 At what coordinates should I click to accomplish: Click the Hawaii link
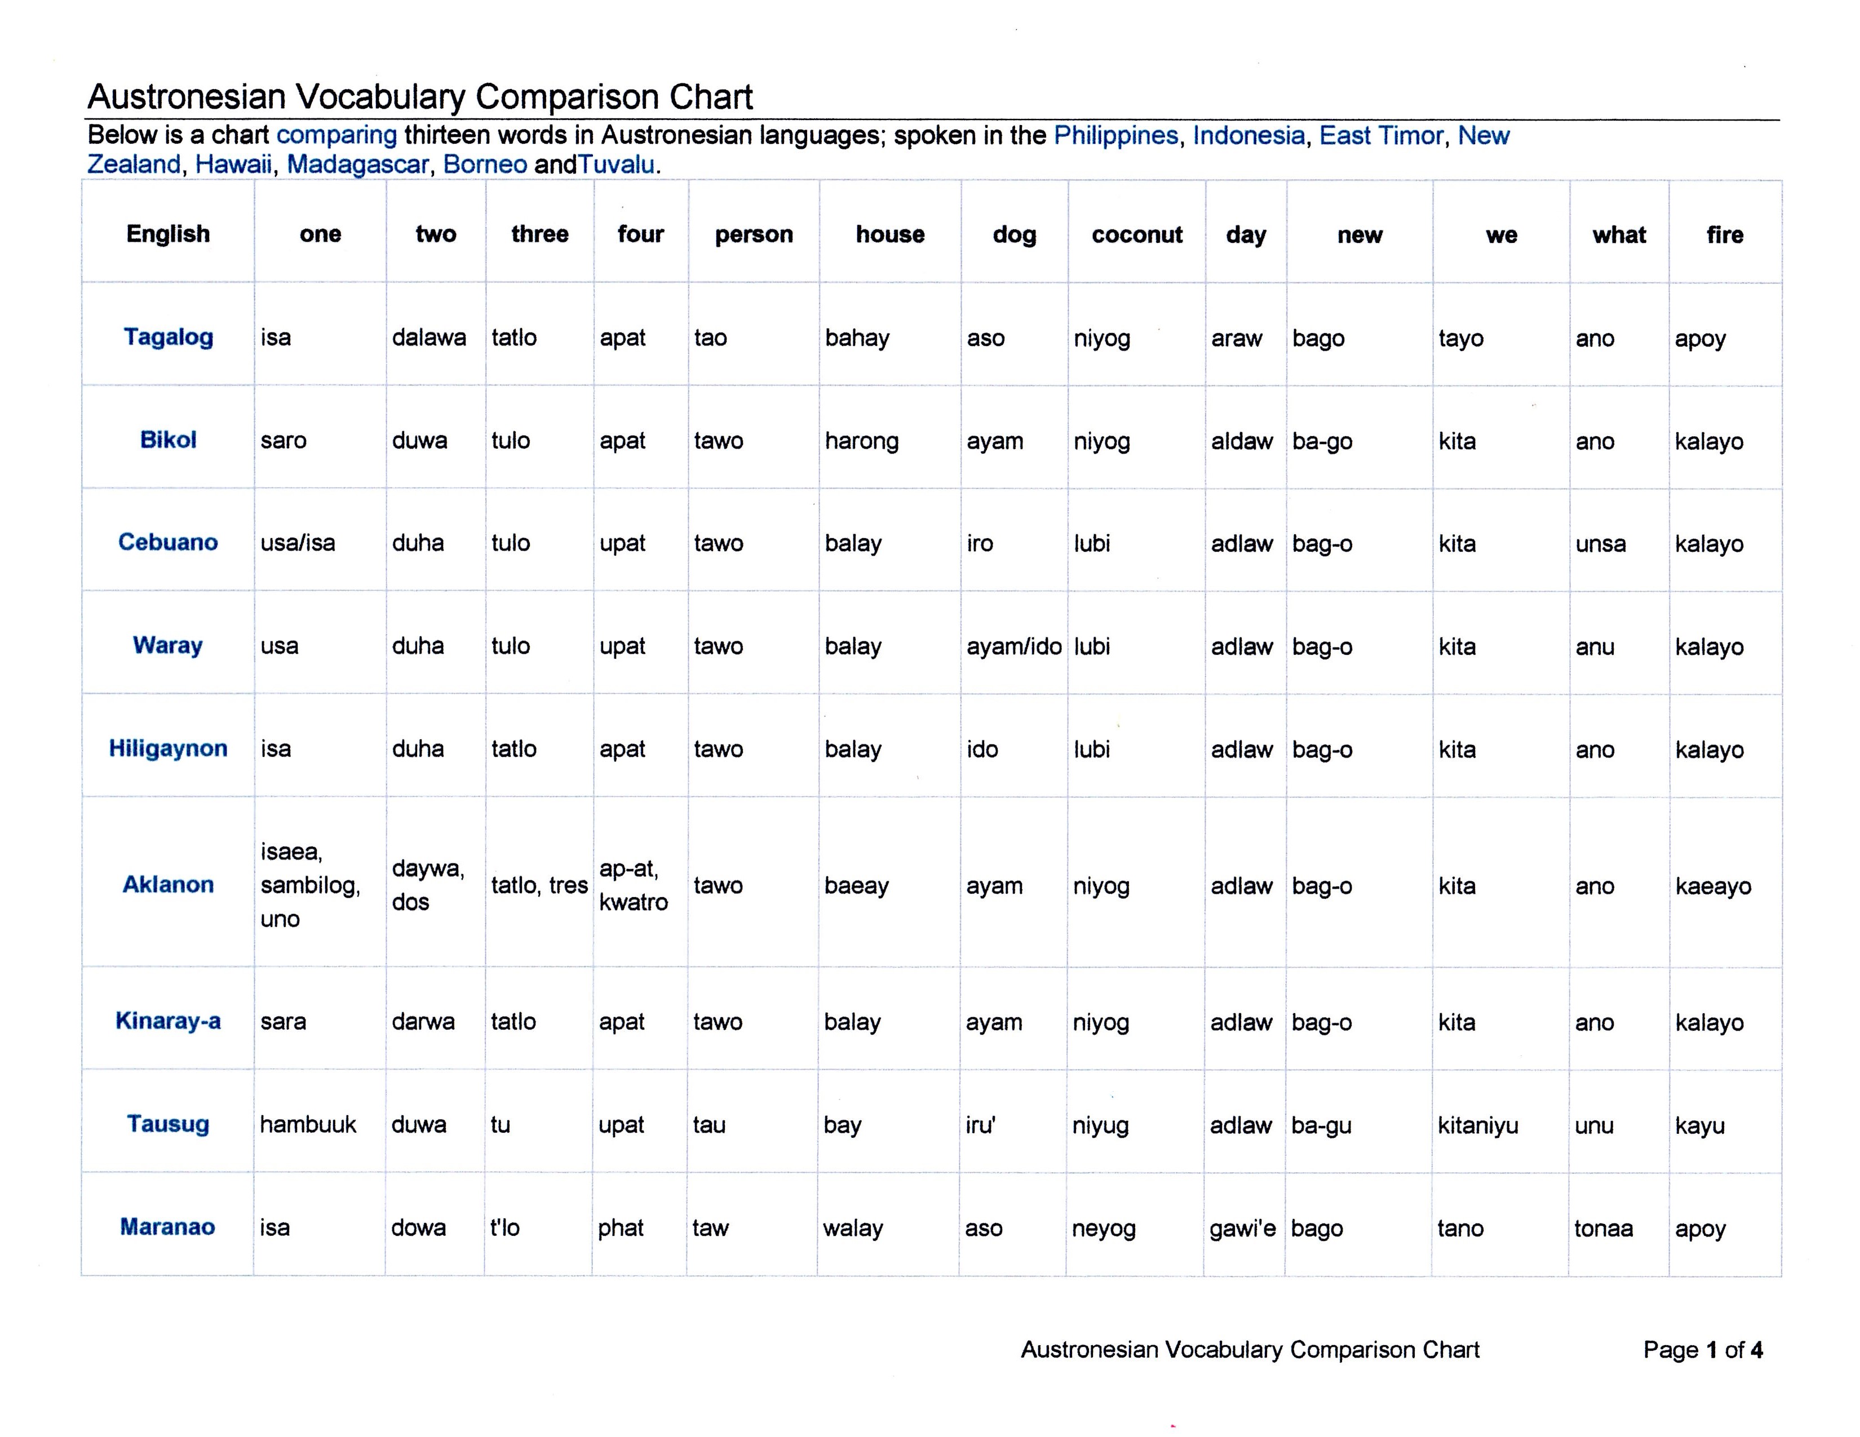pos(233,165)
